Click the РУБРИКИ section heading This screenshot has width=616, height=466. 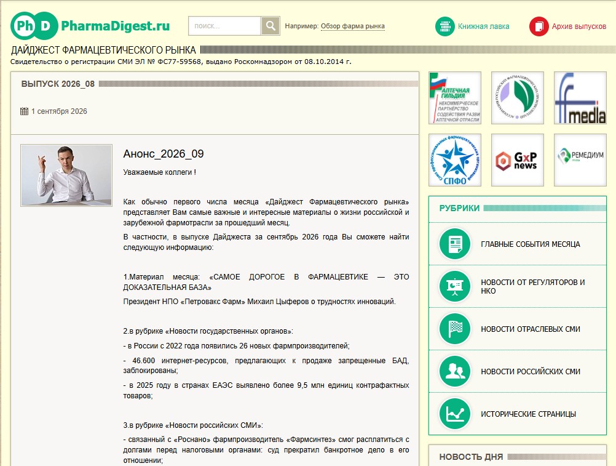point(459,208)
